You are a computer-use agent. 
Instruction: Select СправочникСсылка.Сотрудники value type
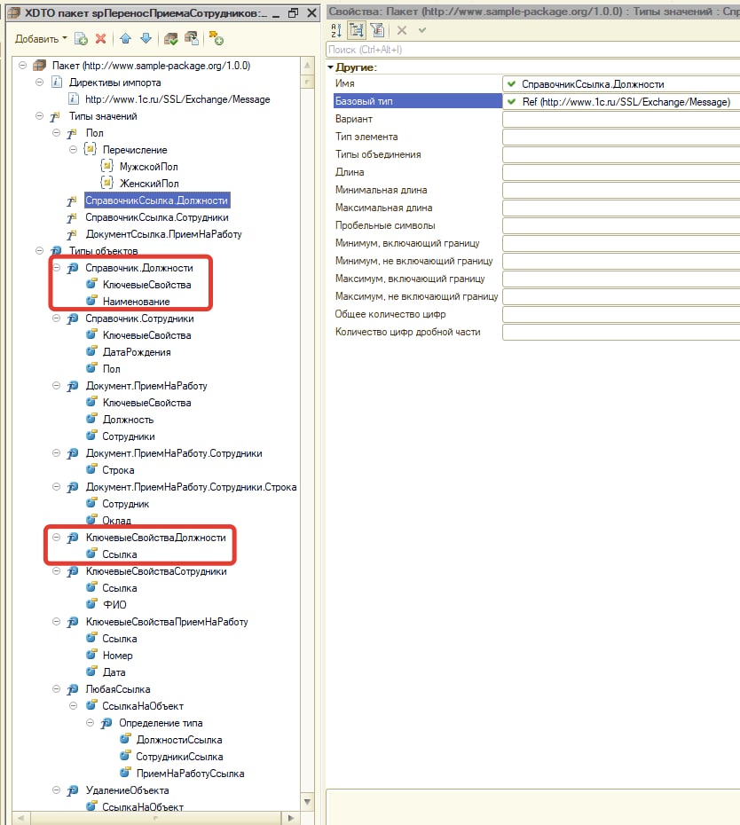click(157, 217)
